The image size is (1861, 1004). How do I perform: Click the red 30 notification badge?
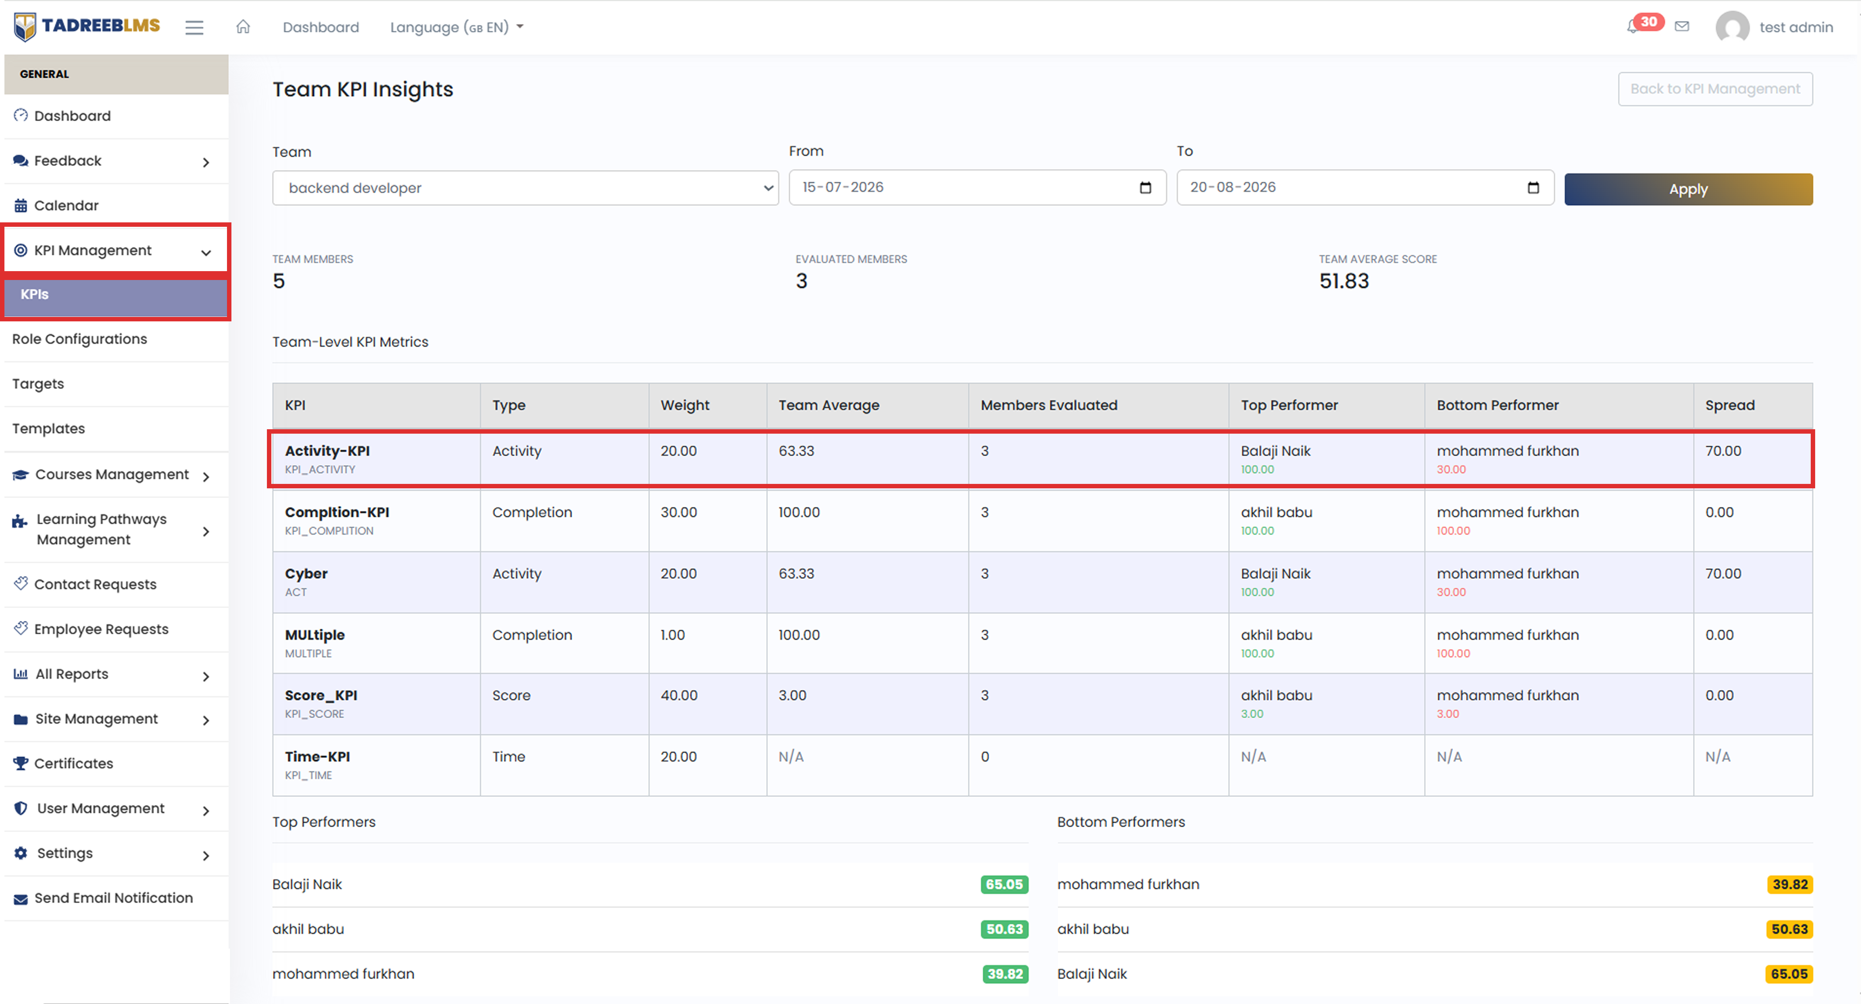pyautogui.click(x=1648, y=22)
